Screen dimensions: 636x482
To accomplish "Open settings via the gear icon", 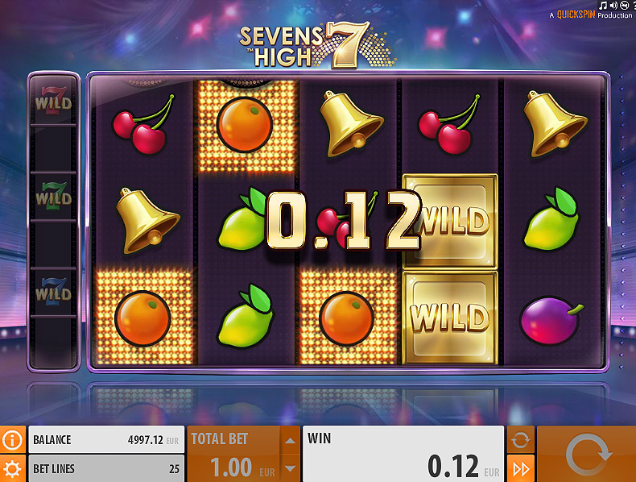I will 13,468.
